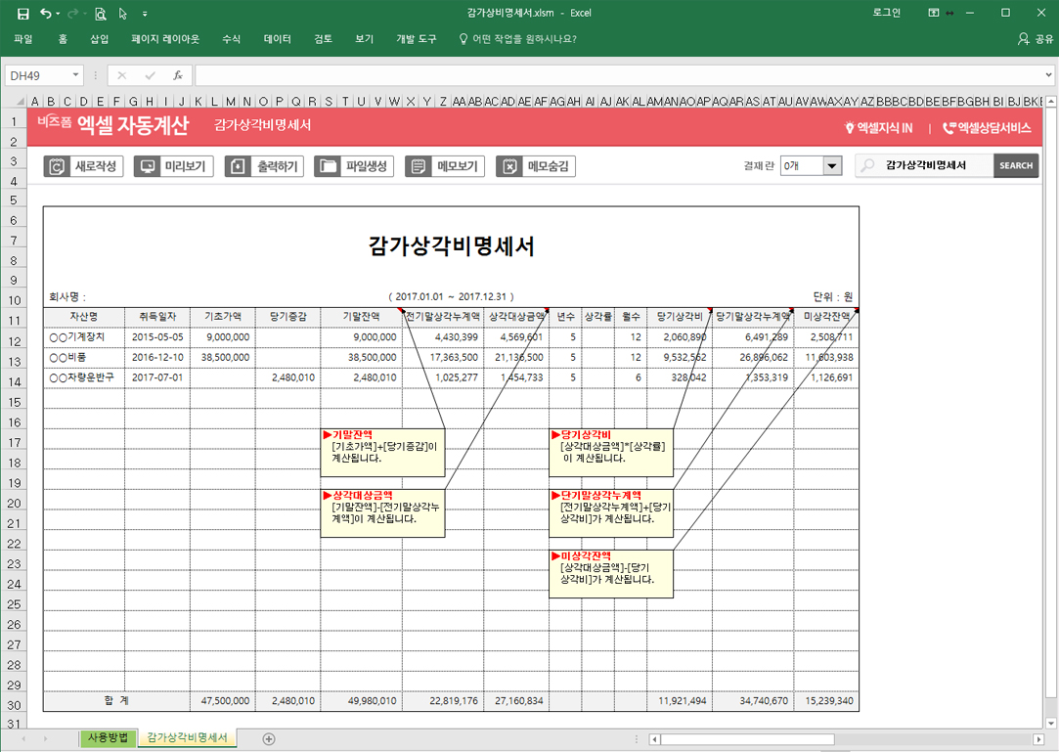Expand the 결재란 count dropdown
Viewport: 1059px width, 752px height.
click(832, 166)
